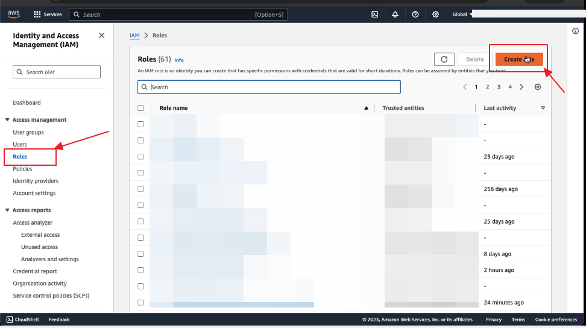The width and height of the screenshot is (586, 328).
Task: Go to page 2 of roles
Action: pyautogui.click(x=487, y=87)
